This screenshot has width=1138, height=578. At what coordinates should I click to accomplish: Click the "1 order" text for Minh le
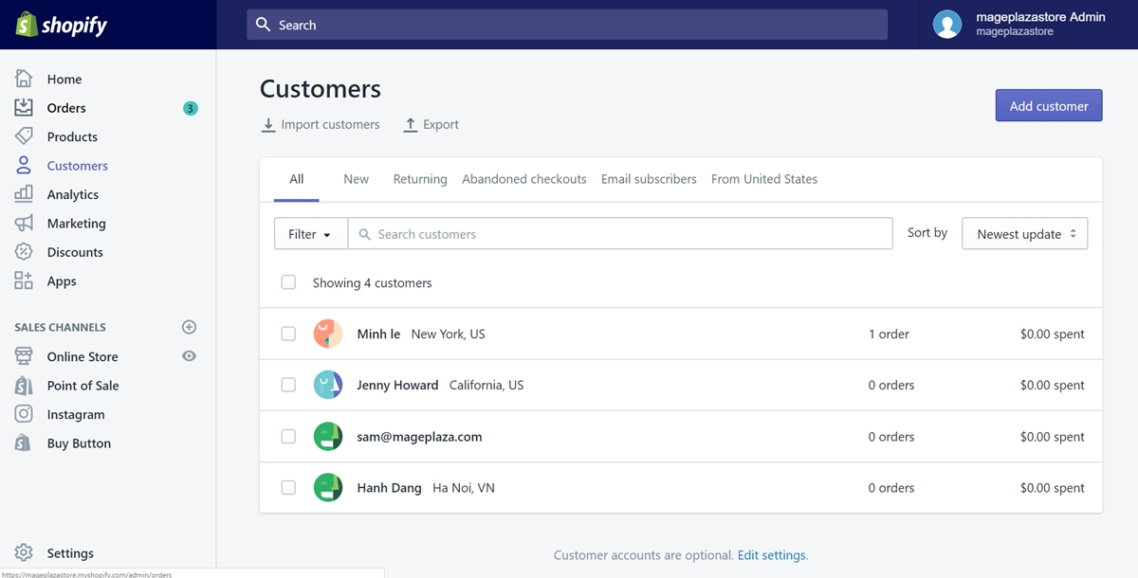coord(889,334)
